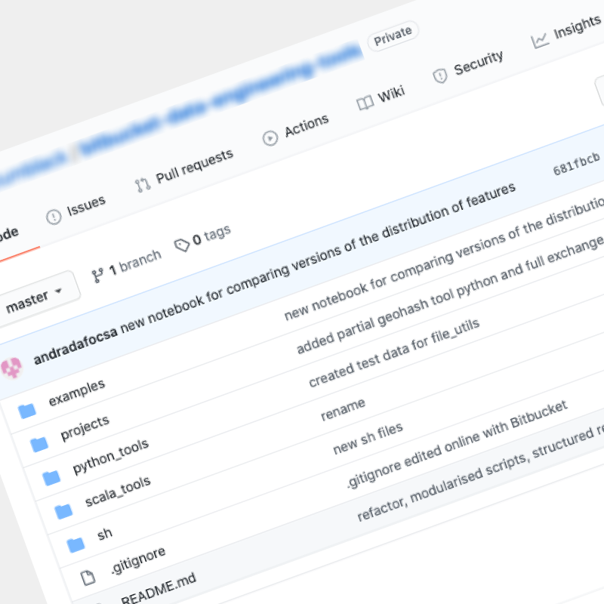Open the .gitignore file
Viewport: 604px width, 604px height.
point(138,560)
